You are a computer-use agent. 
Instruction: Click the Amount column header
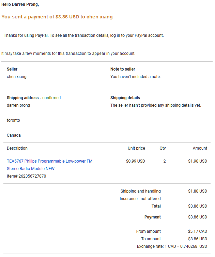point(200,148)
